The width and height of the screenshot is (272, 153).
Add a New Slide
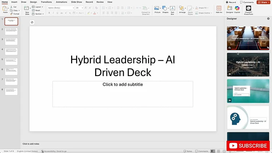tap(26, 10)
